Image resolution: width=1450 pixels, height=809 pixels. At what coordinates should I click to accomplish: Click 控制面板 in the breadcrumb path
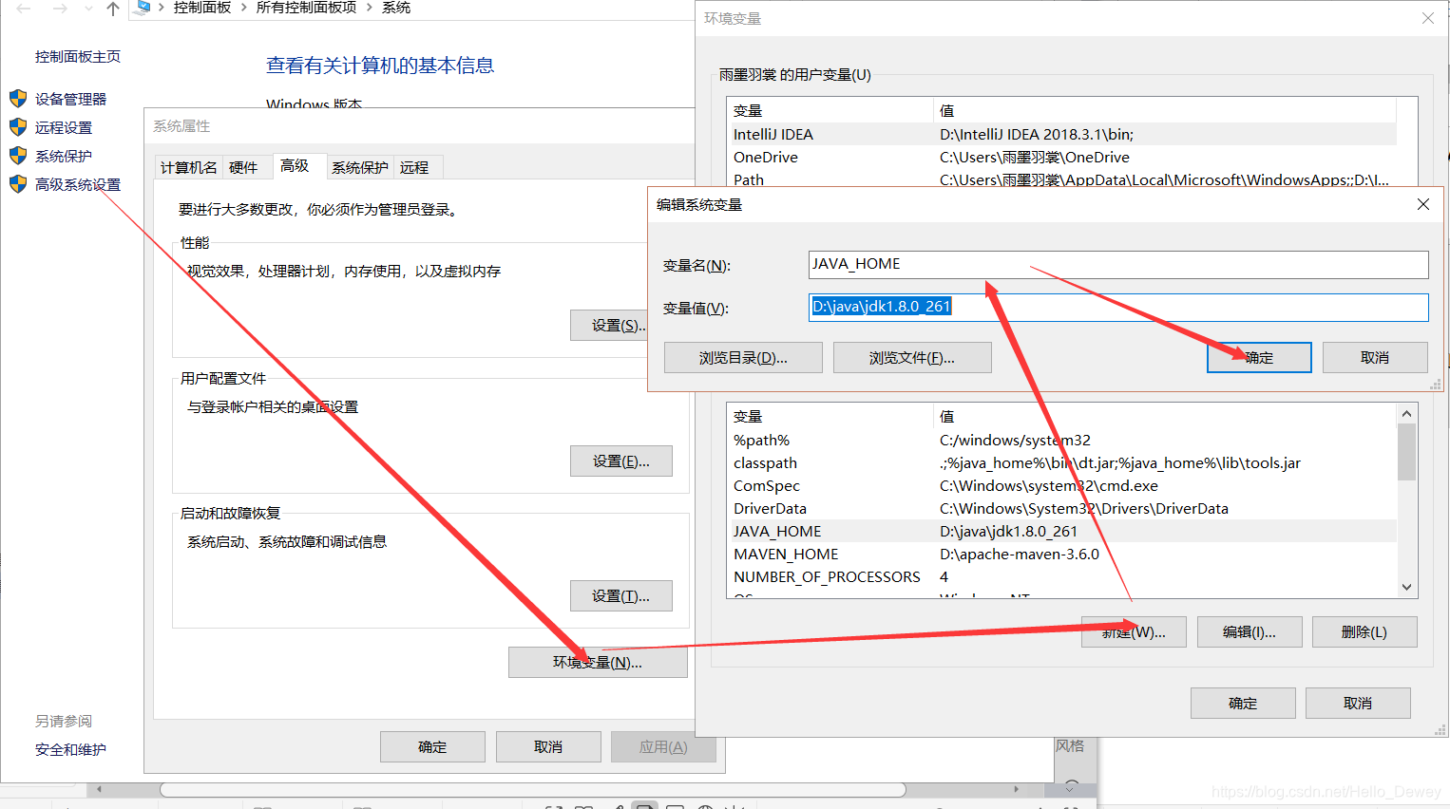[202, 8]
